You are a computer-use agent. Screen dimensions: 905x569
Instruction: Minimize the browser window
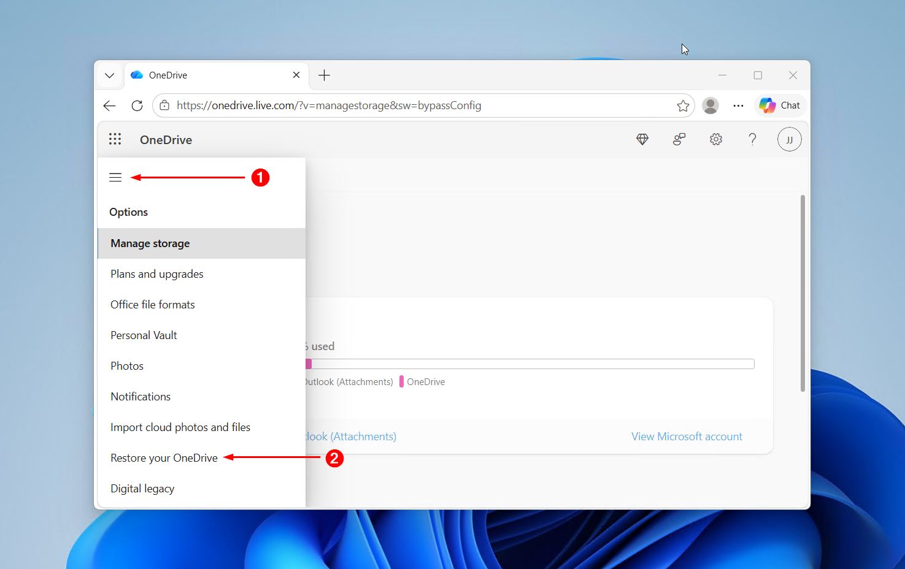(x=722, y=75)
